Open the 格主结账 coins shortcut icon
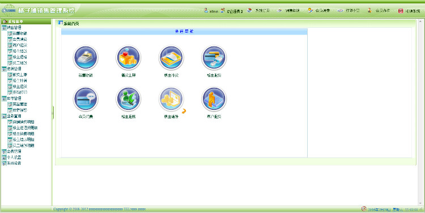 (171, 99)
